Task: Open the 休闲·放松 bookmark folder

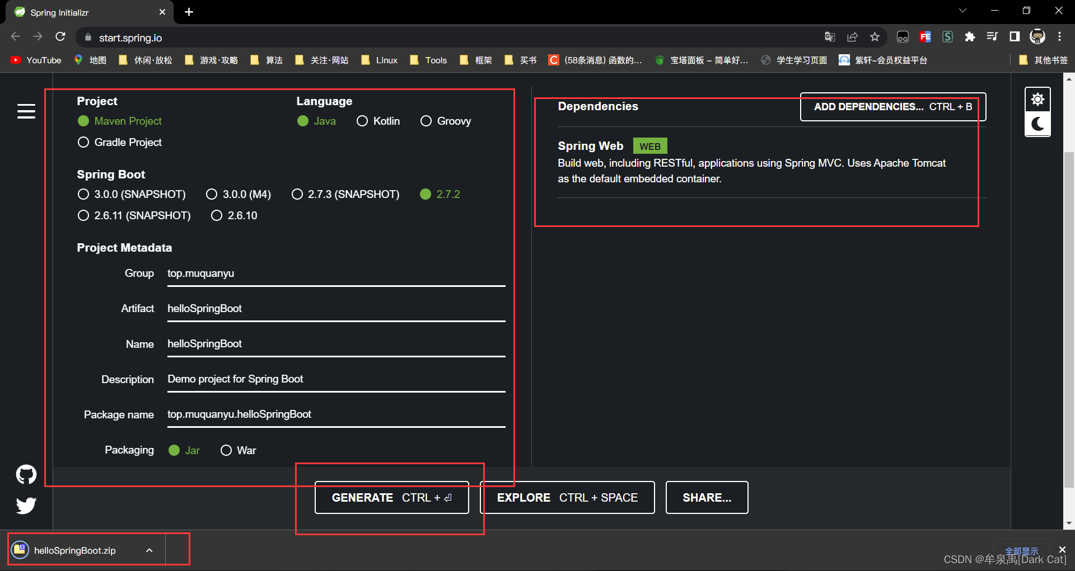Action: pos(146,60)
